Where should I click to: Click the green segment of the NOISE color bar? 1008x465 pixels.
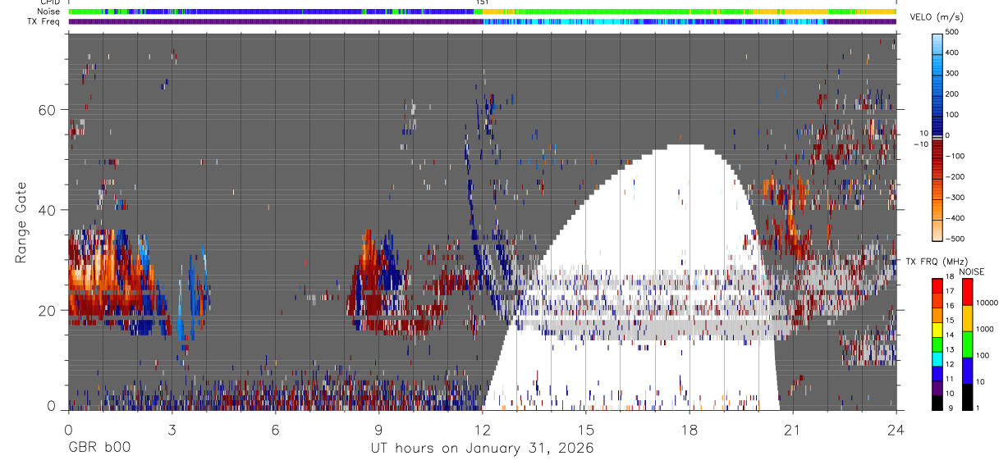click(968, 344)
